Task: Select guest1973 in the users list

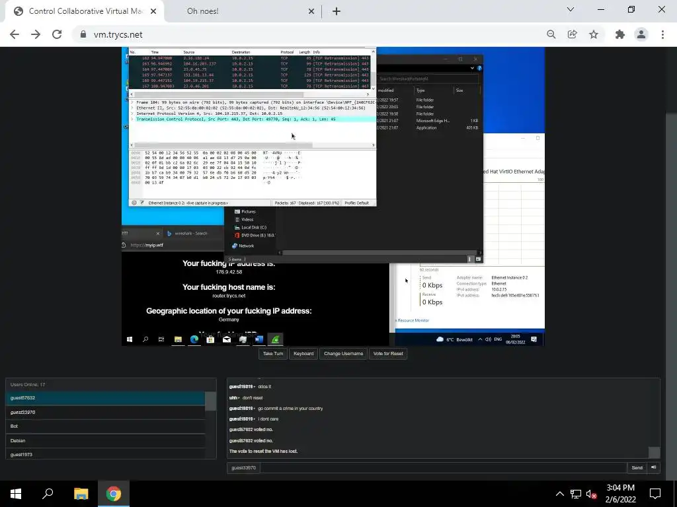Action: (x=105, y=454)
